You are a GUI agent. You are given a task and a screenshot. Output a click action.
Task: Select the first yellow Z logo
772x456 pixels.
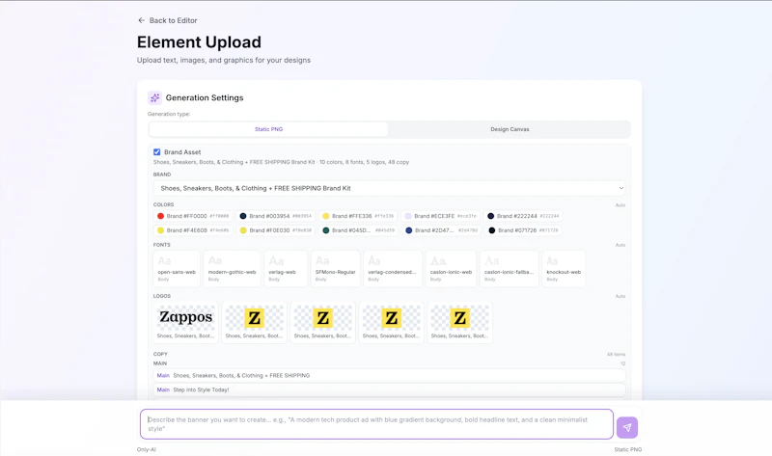254,322
